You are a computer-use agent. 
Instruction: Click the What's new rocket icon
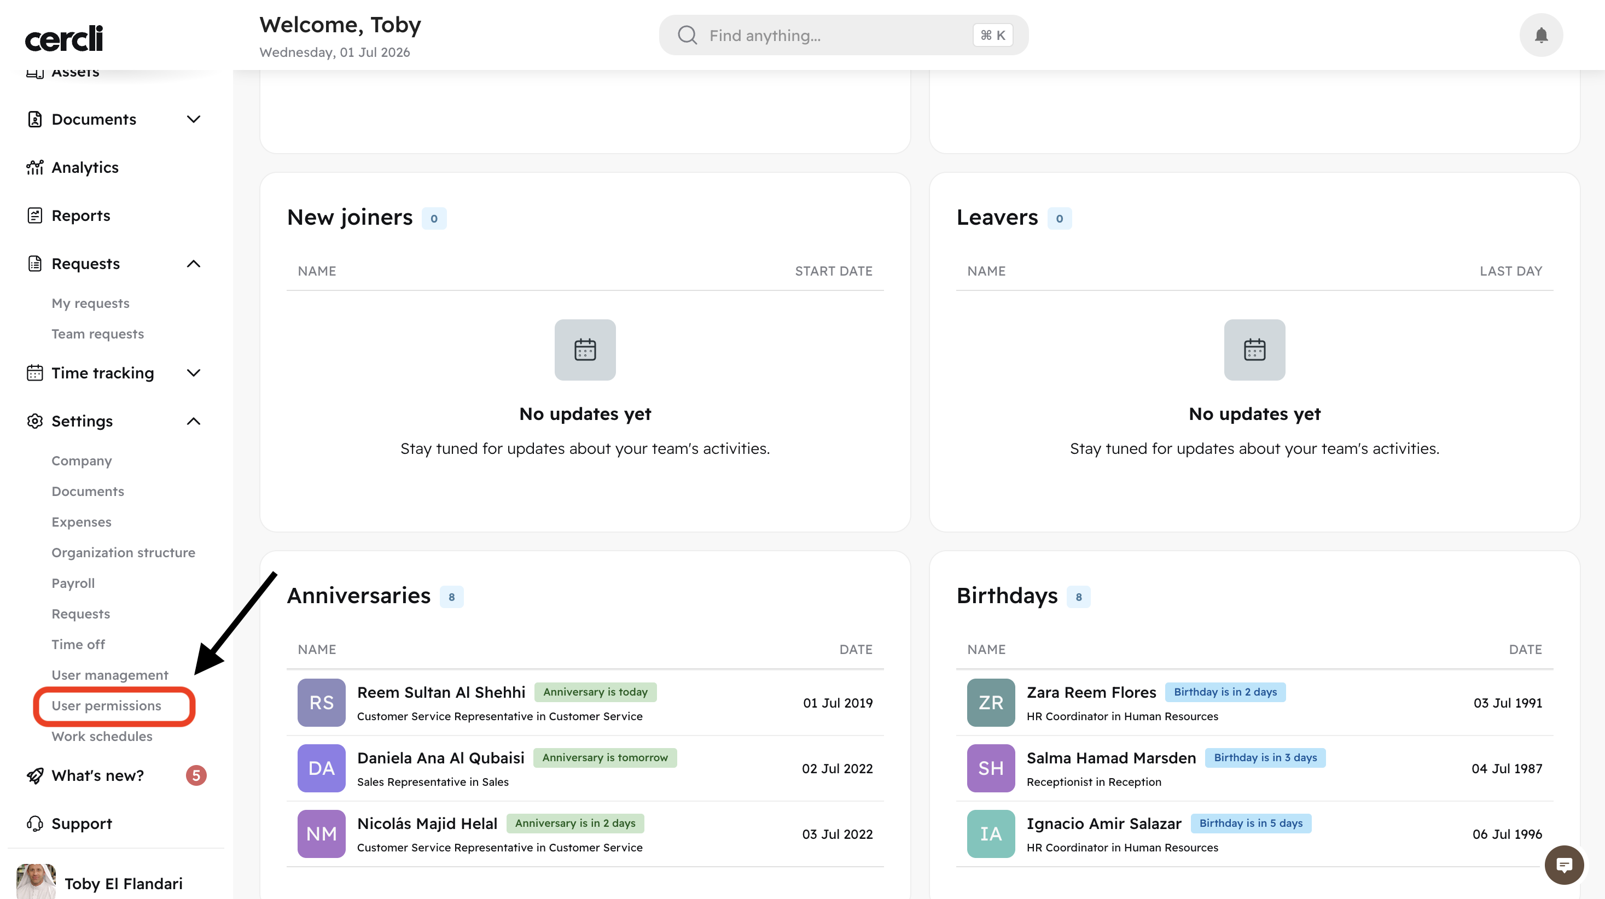click(x=35, y=775)
